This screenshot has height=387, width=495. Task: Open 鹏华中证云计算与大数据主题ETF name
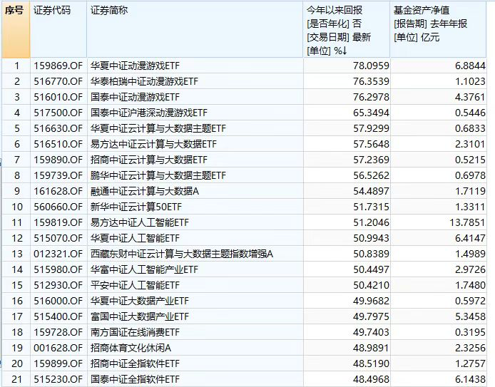[158, 175]
